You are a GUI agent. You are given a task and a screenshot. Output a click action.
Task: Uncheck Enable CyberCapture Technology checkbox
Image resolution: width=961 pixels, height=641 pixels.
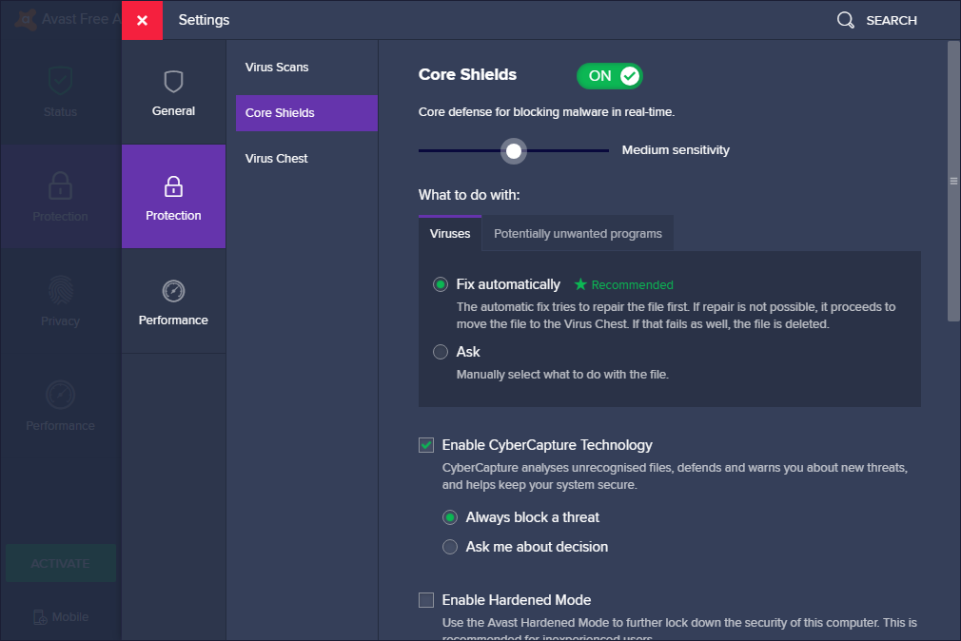[x=426, y=445]
